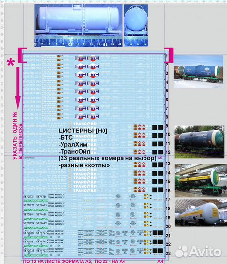Click decal row number 15
The image size is (227, 264).
pos(168,181)
